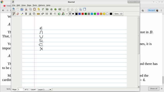Set thick pen thickness
164x92 pixels.
point(73,14)
